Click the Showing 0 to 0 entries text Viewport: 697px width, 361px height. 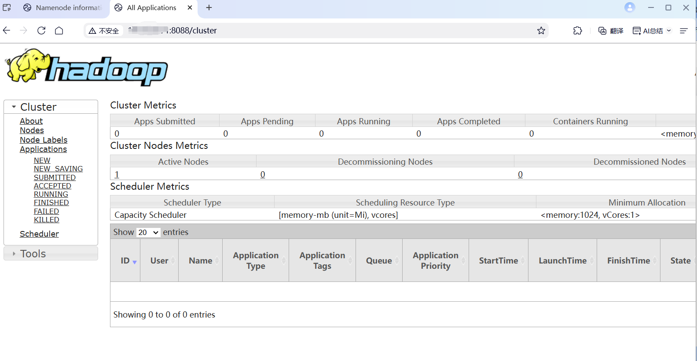[x=164, y=314]
